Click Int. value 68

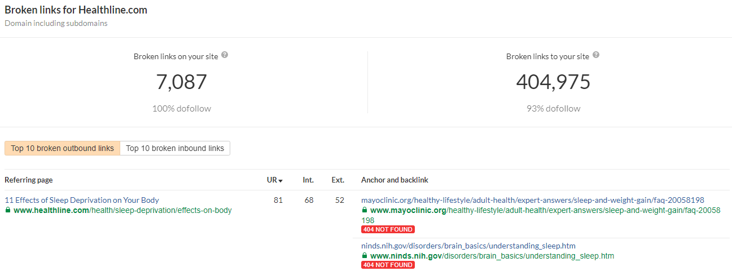click(x=309, y=200)
